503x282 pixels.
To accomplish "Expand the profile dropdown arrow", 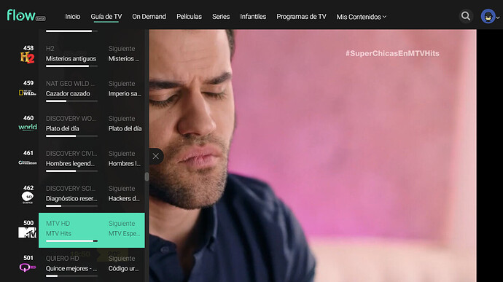I will 498,17.
